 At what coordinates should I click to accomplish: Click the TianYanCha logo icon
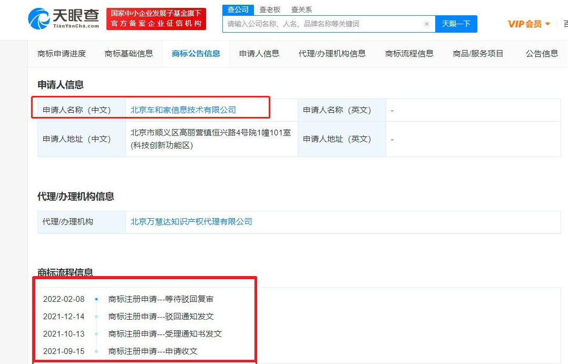39,19
